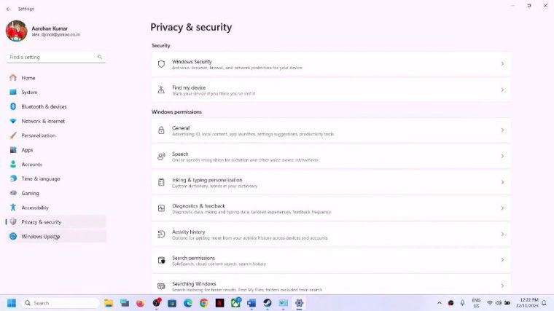Expand Windows Security via its chevron
The height and width of the screenshot is (311, 554).
502,64
